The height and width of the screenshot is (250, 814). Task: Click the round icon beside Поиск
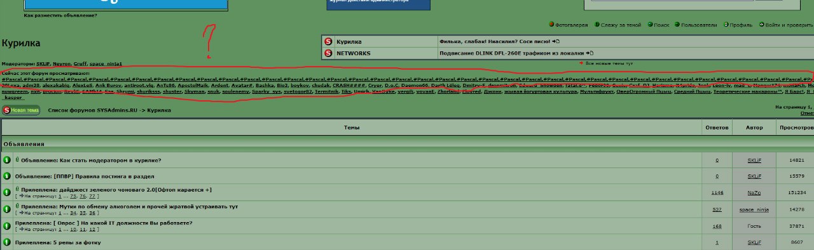point(650,25)
